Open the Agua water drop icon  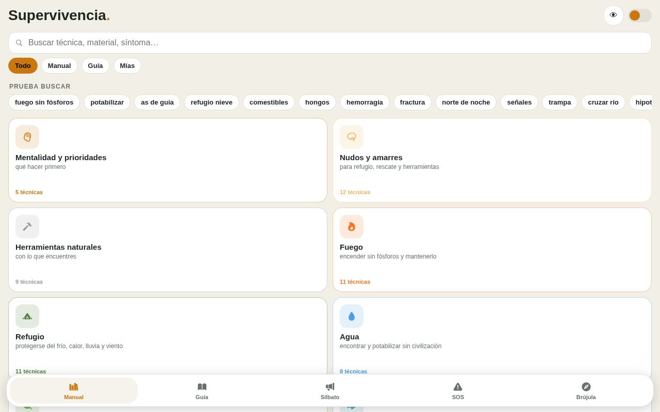(352, 316)
